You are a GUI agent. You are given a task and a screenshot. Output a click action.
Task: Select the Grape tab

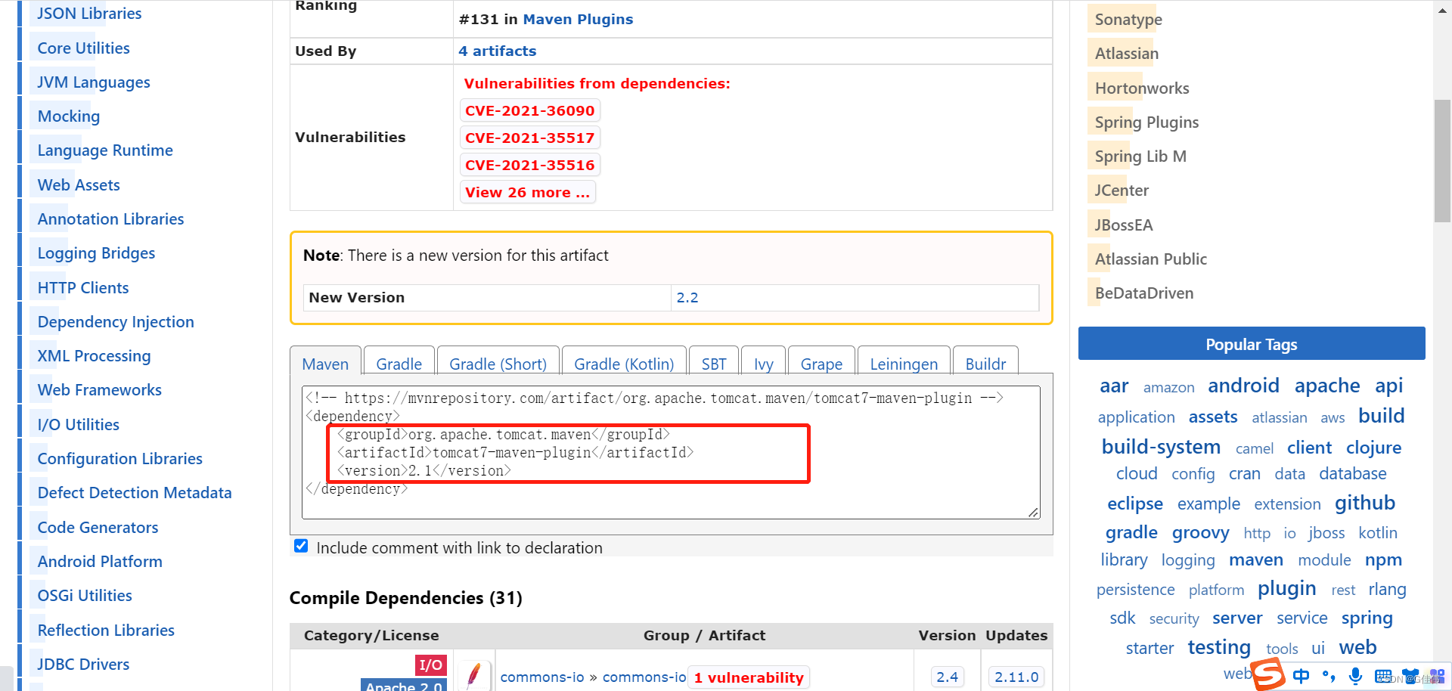[821, 364]
